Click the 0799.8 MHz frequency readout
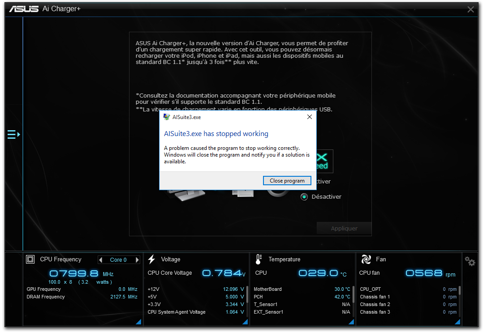The image size is (483, 332). click(82, 273)
